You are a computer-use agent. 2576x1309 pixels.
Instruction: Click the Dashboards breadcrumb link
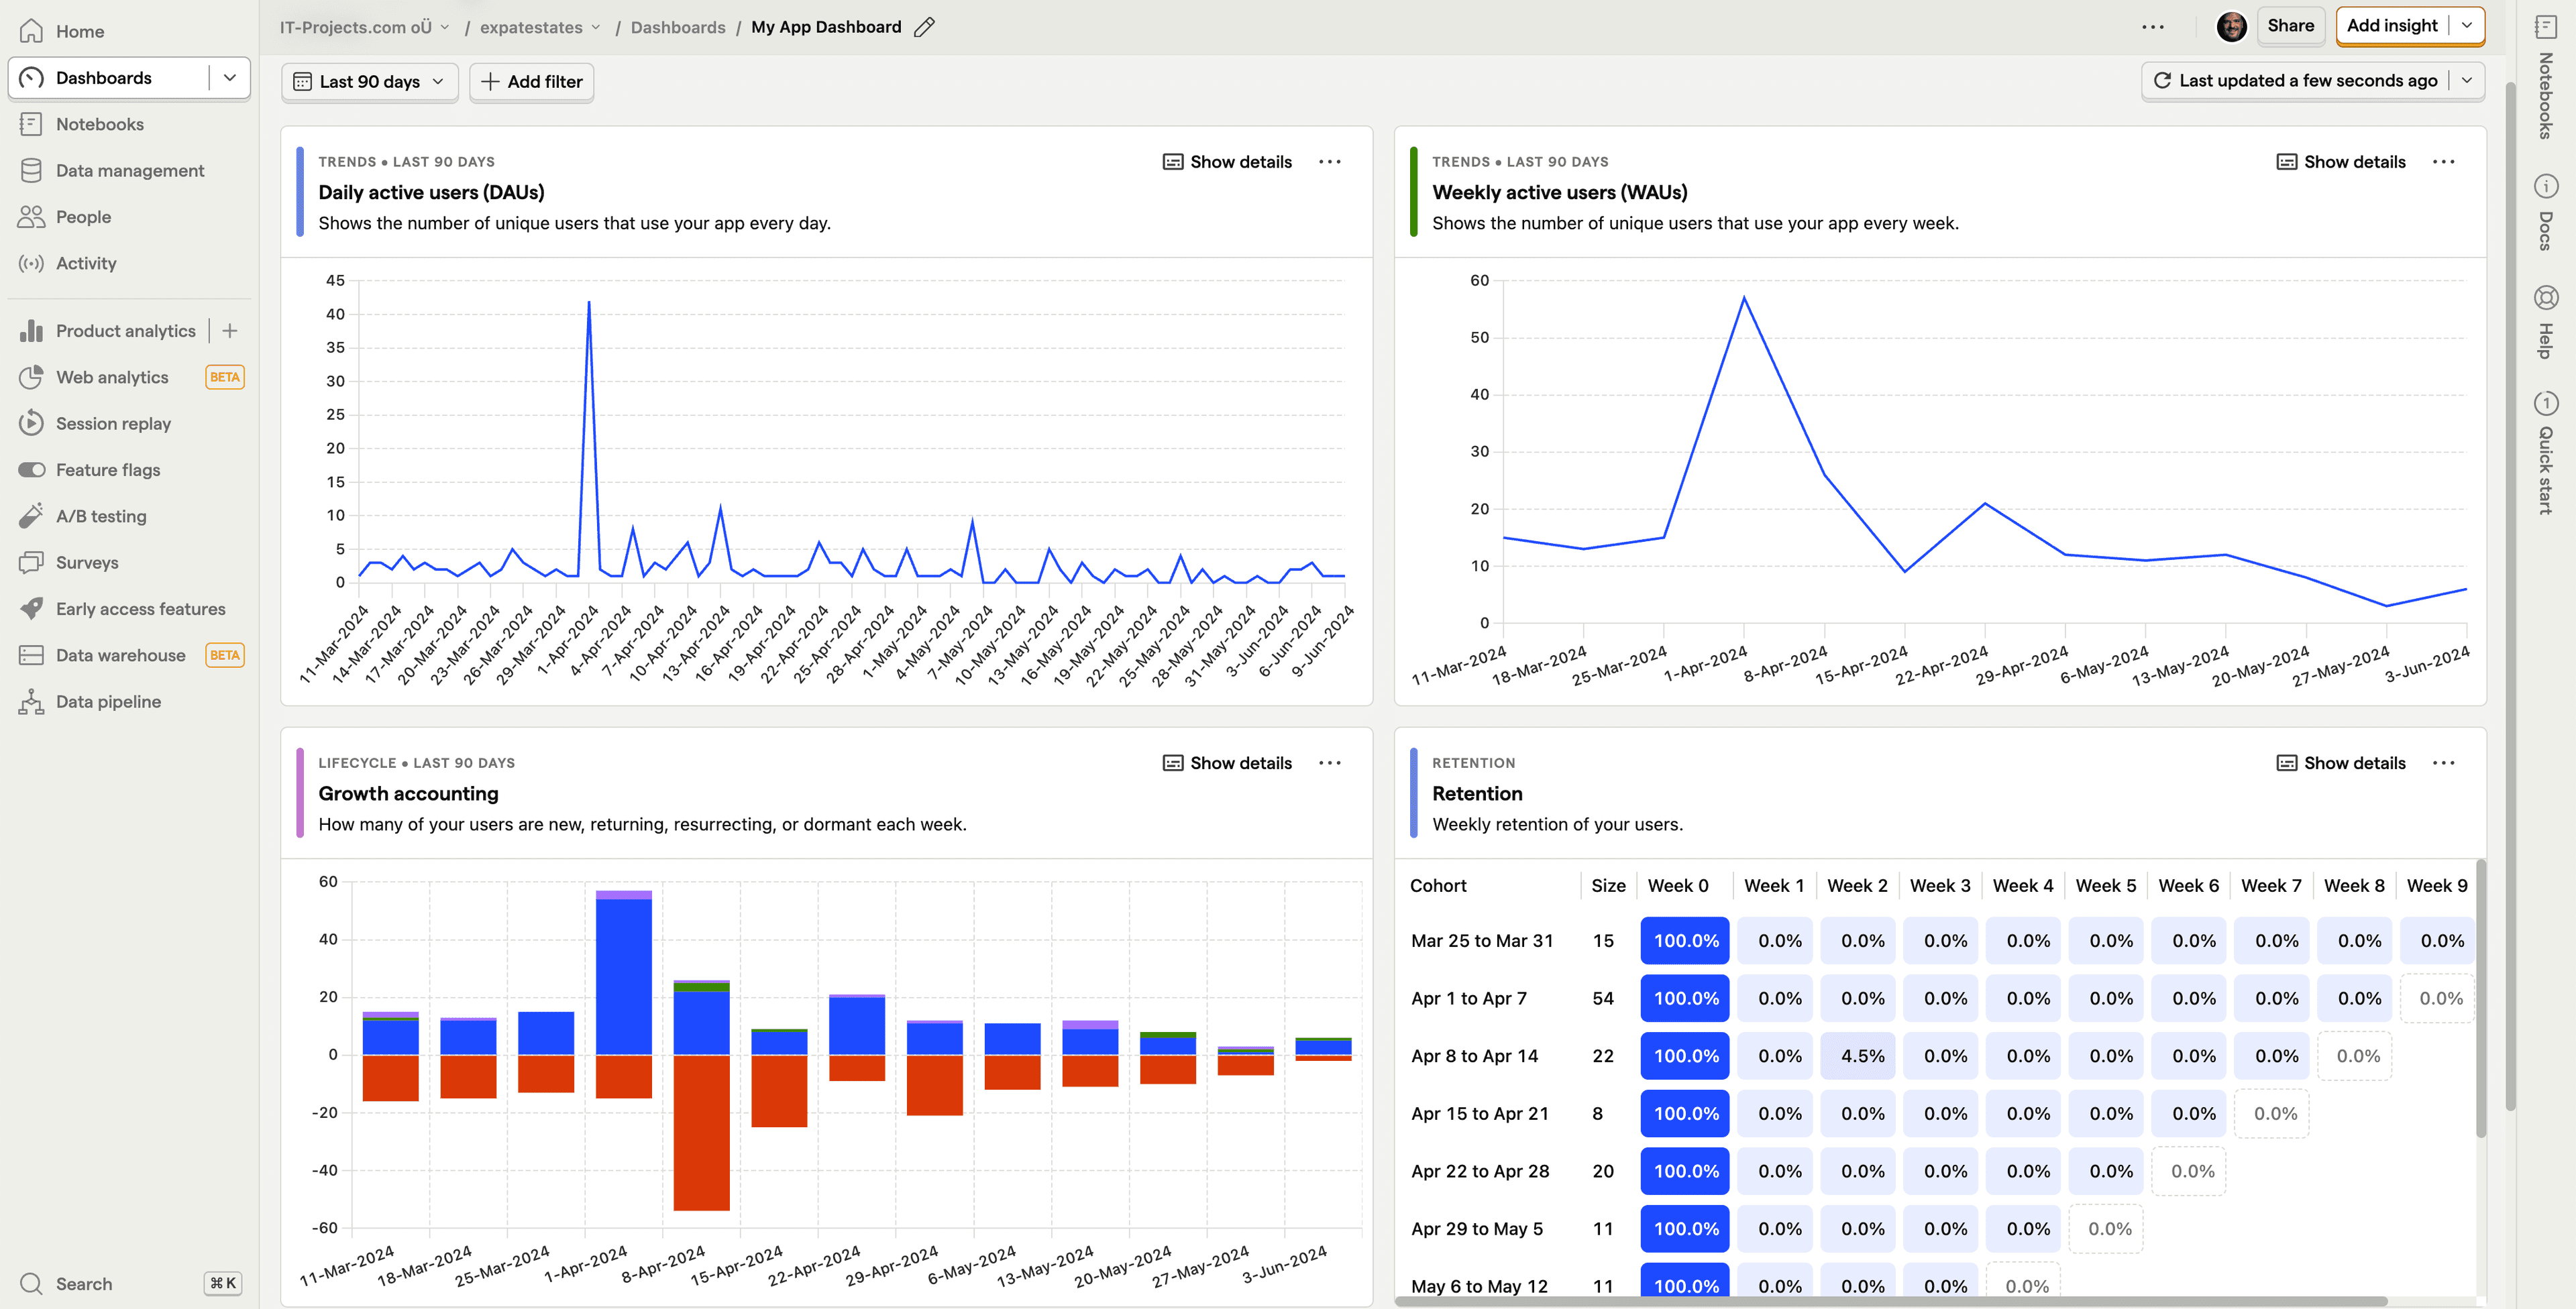coord(678,27)
